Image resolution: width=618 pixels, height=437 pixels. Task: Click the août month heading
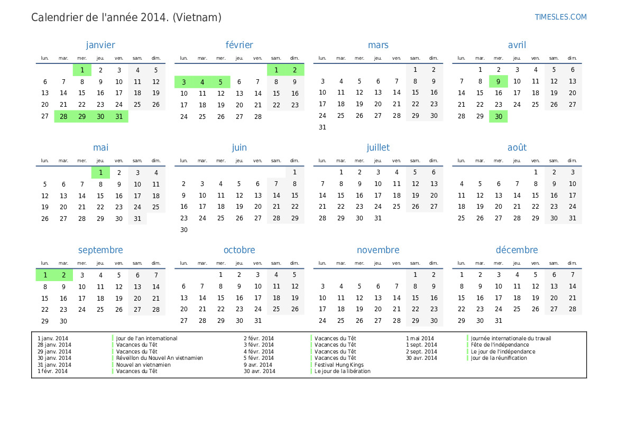[516, 147]
